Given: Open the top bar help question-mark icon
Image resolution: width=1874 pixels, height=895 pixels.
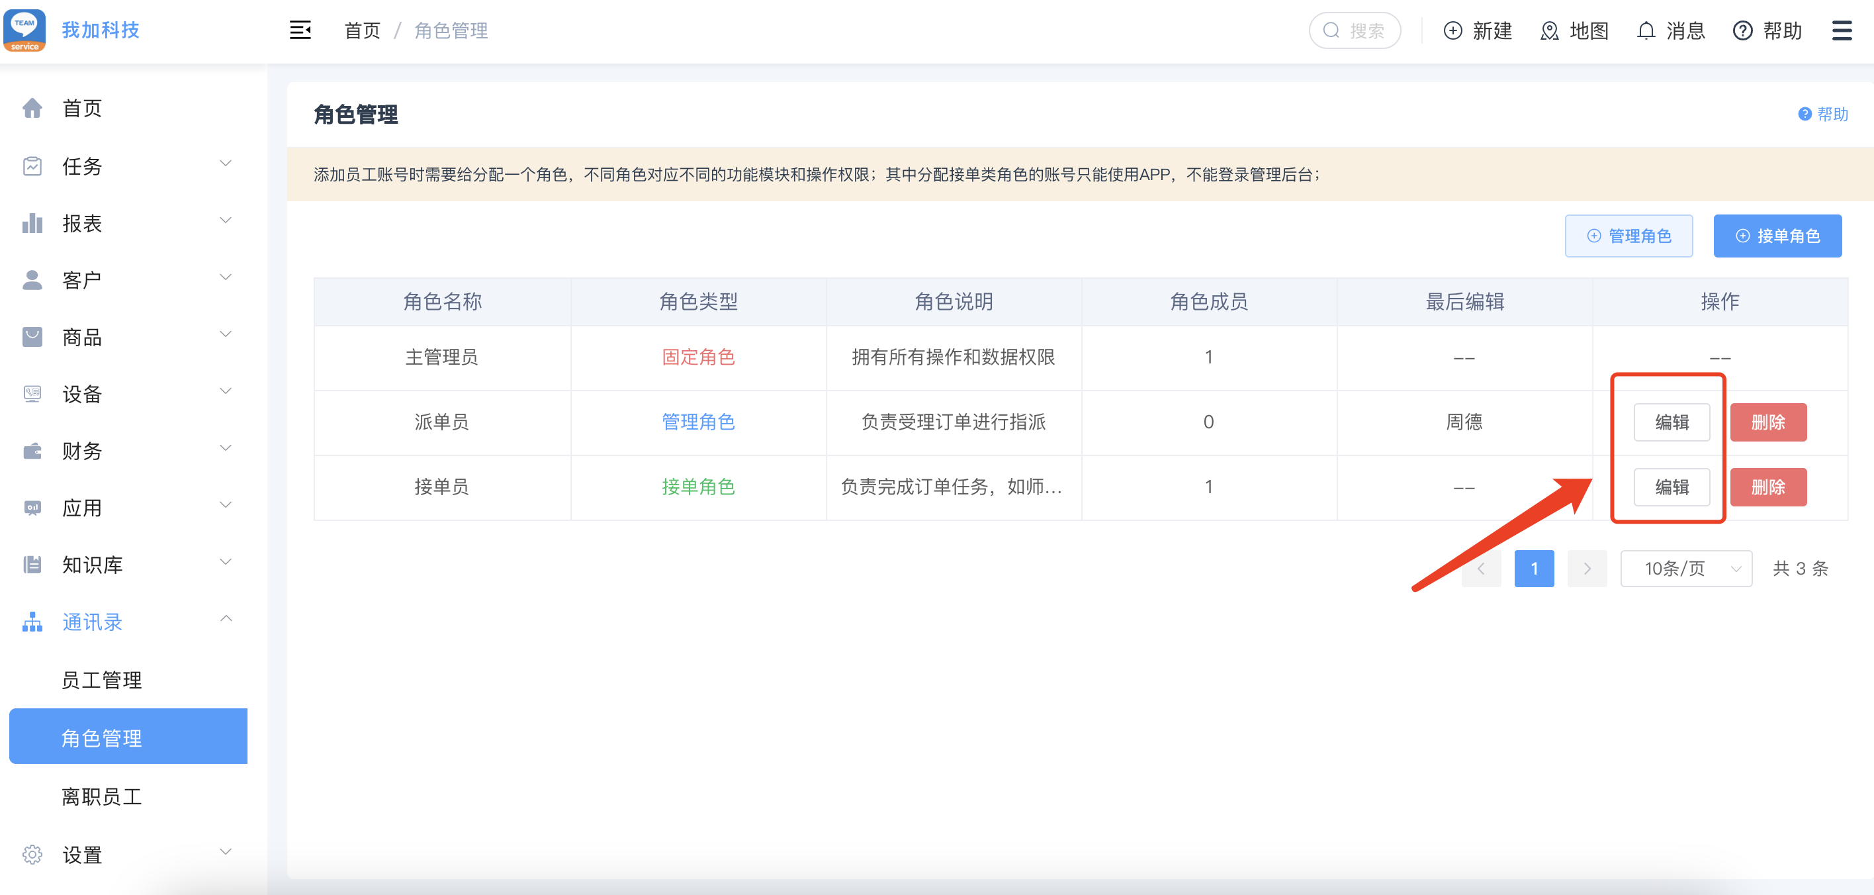Looking at the screenshot, I should pyautogui.click(x=1742, y=30).
